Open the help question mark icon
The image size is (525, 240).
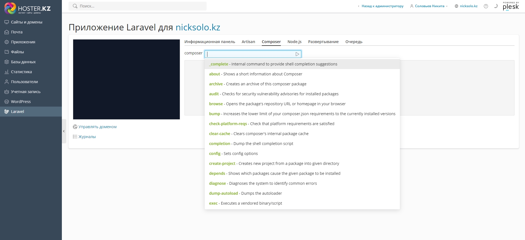[486, 6]
